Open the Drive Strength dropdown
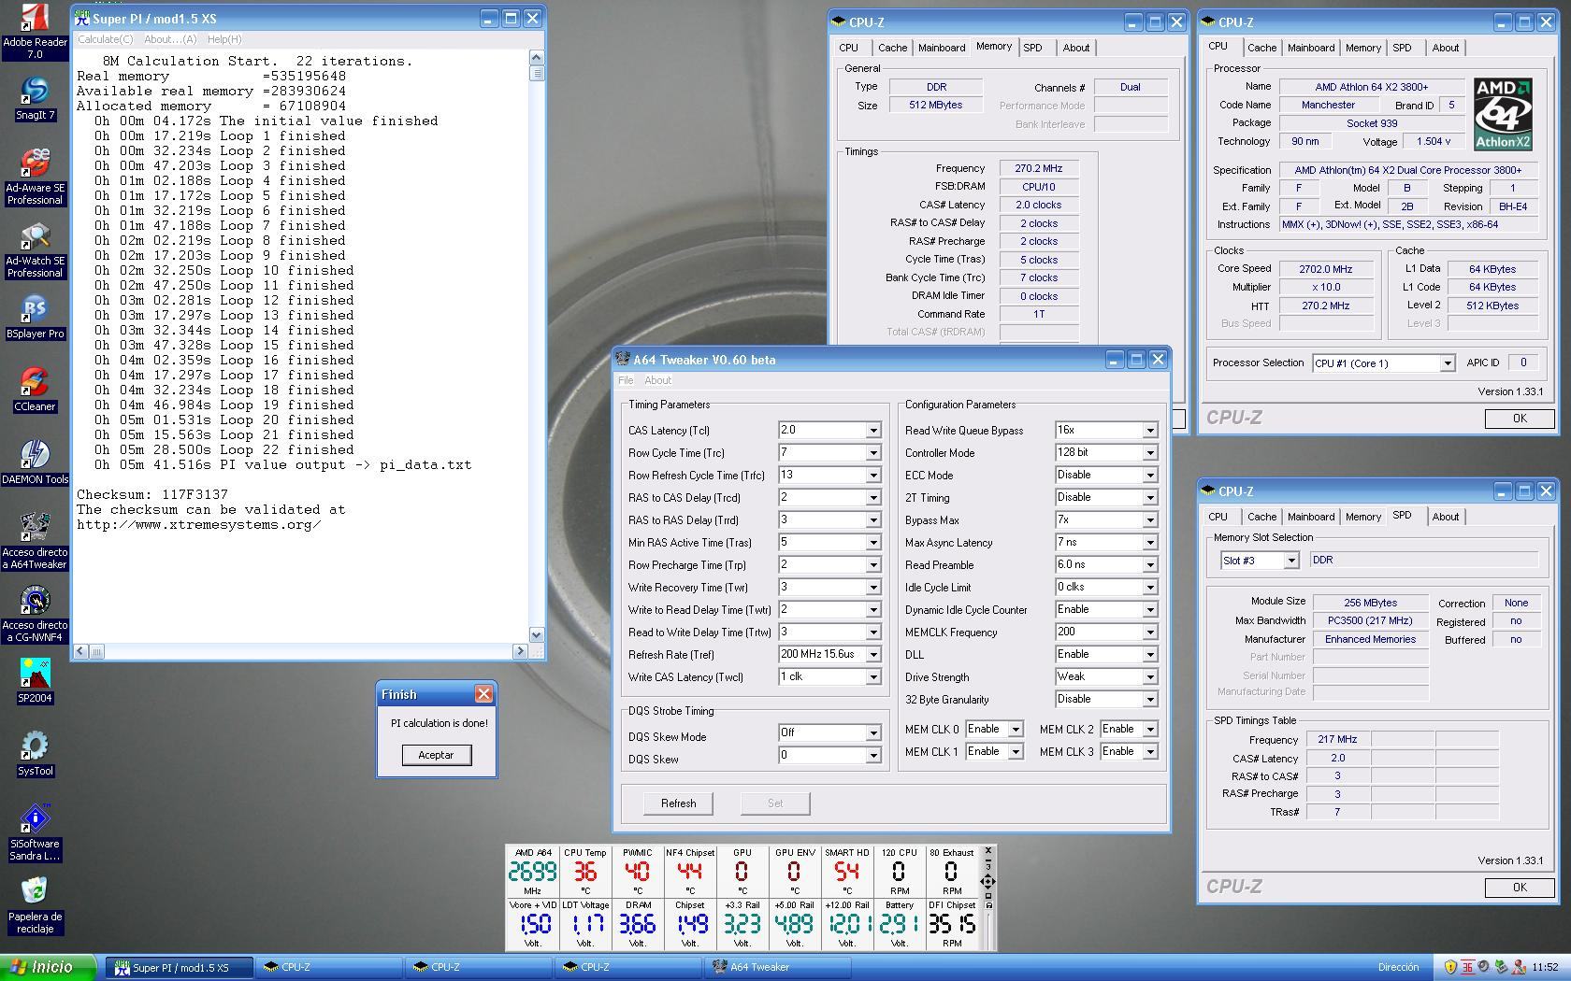Screen dimensions: 1571x981 pyautogui.click(x=1149, y=677)
